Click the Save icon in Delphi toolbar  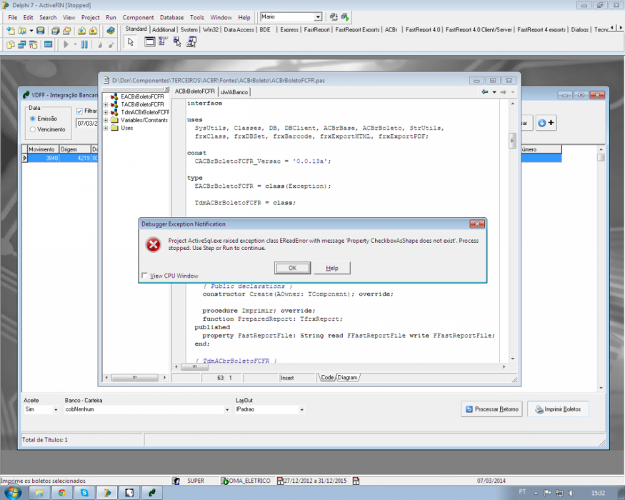coord(40,31)
